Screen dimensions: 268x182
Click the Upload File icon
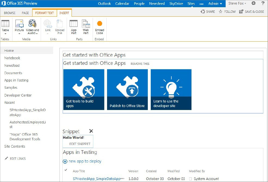pos(60,24)
